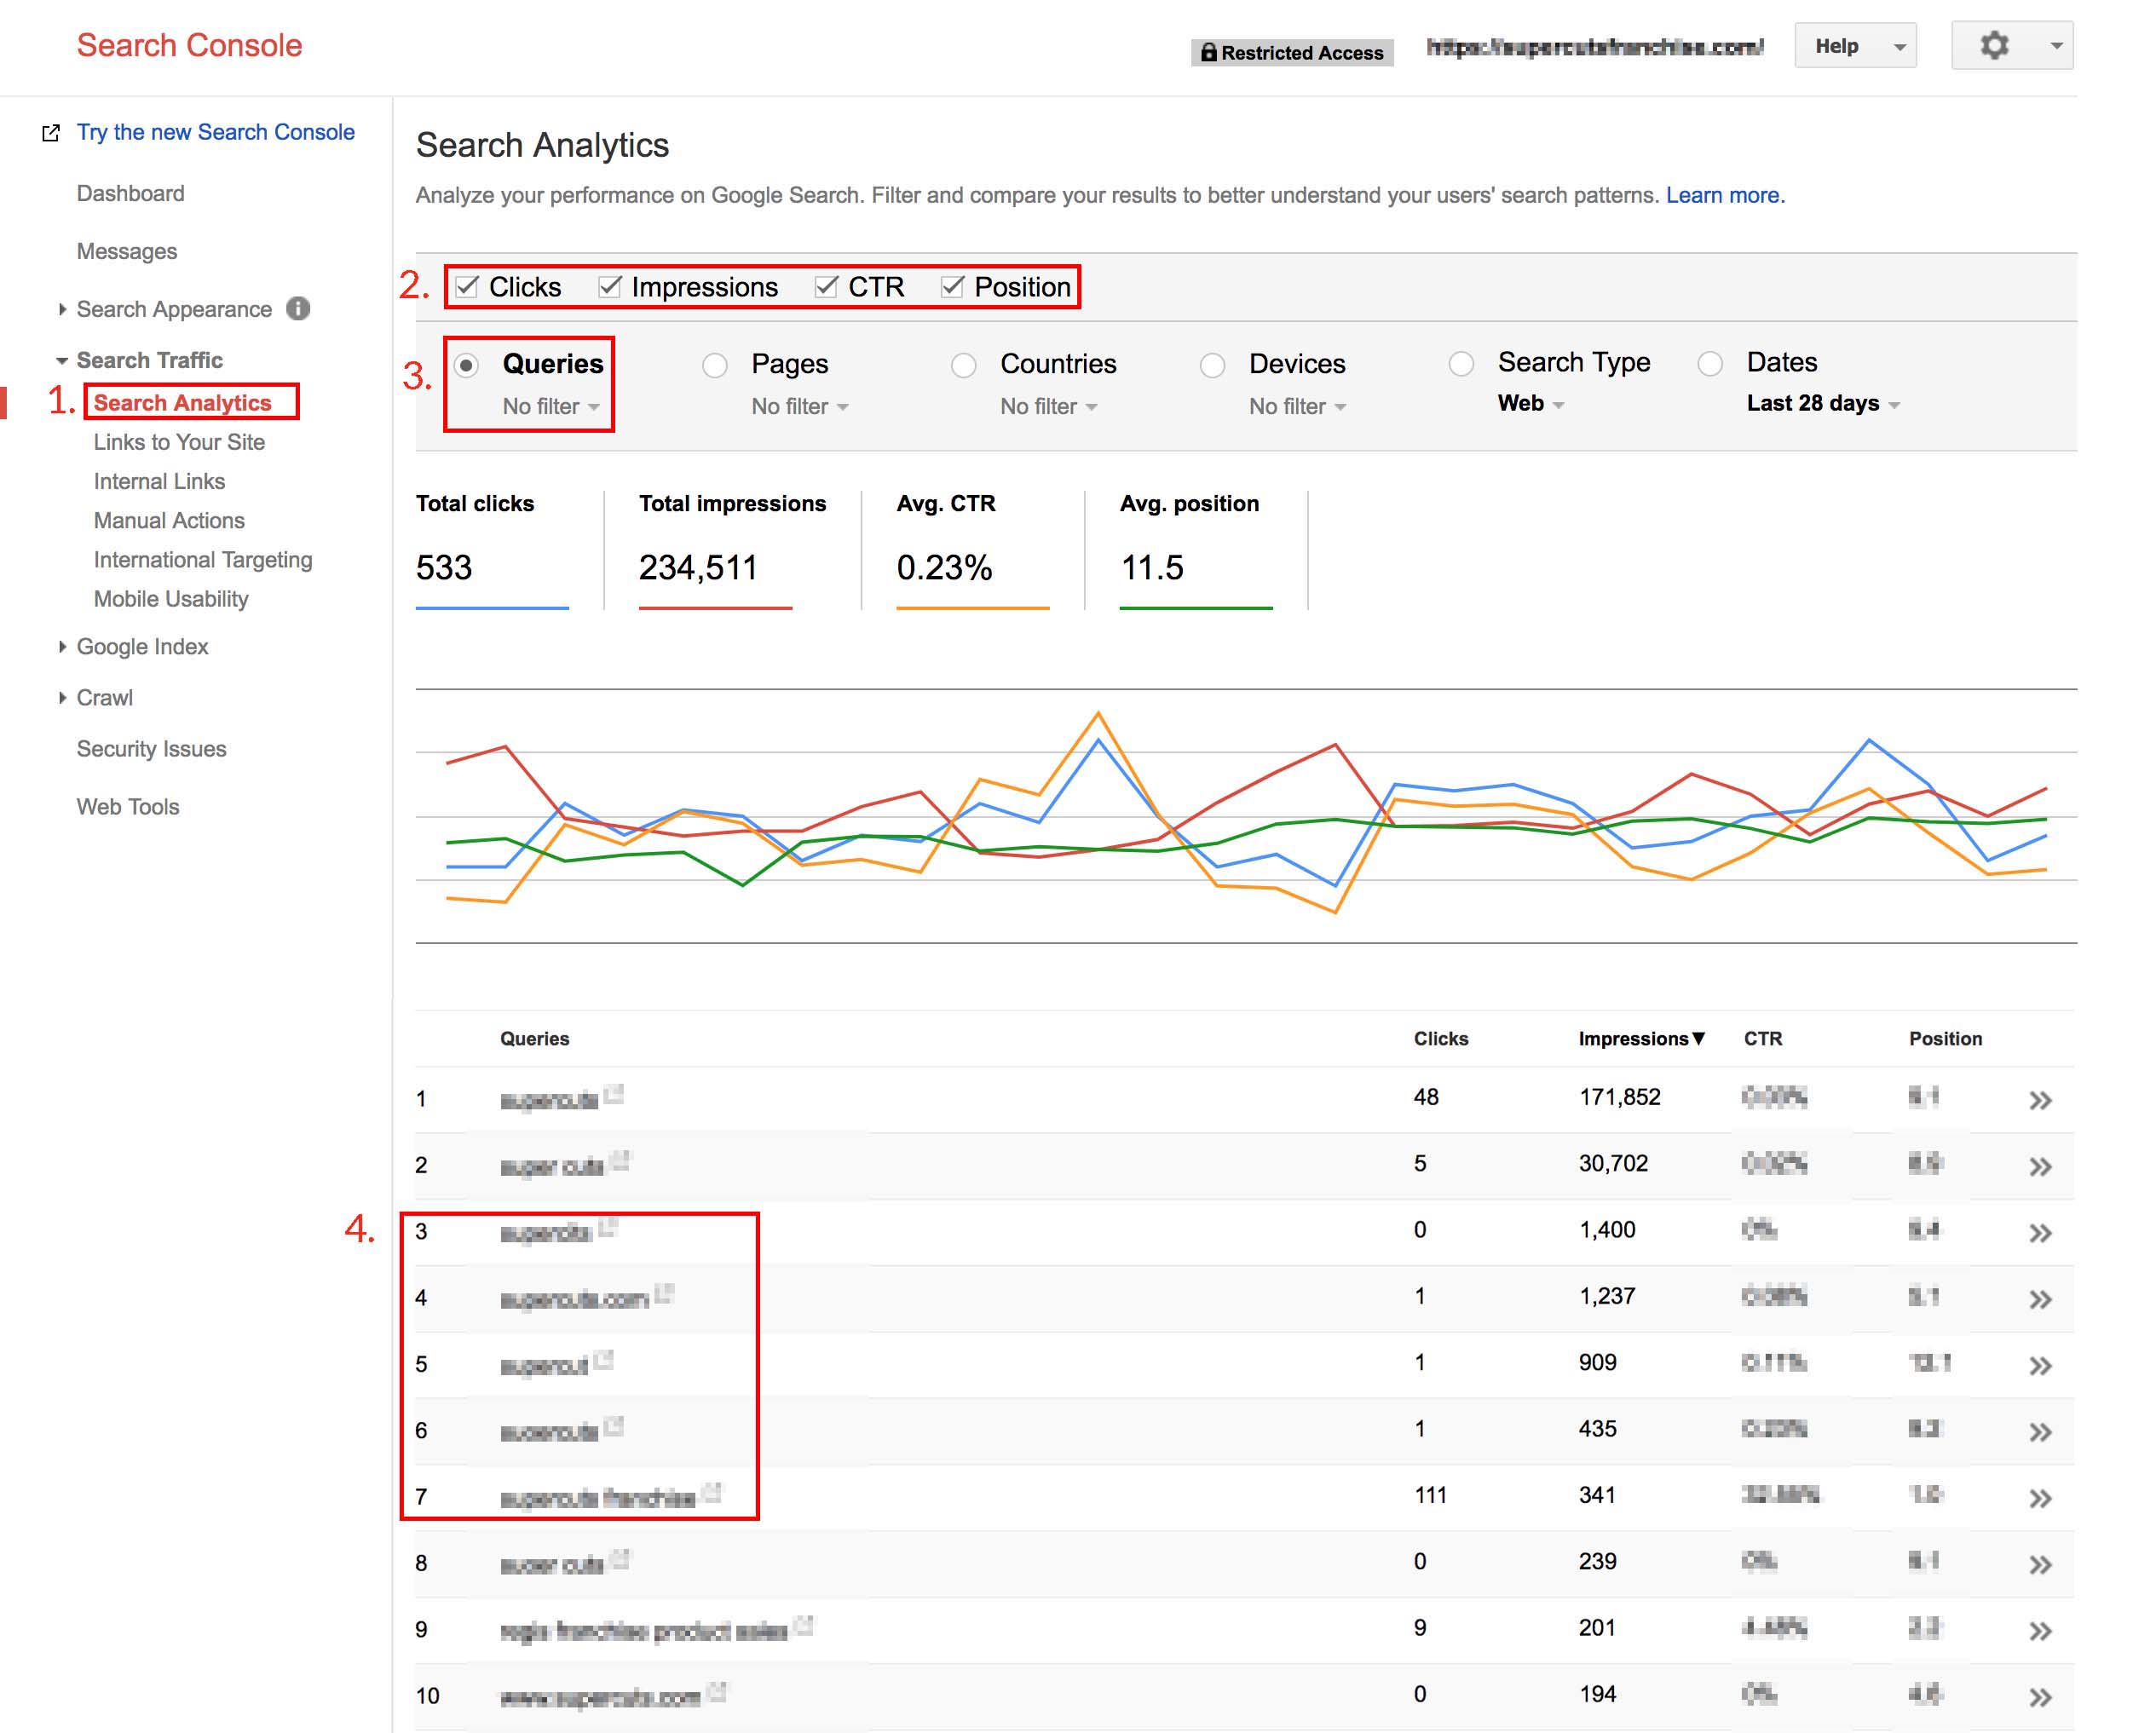This screenshot has height=1733, width=2156.
Task: Toggle the CTR checkbox
Action: click(x=826, y=287)
